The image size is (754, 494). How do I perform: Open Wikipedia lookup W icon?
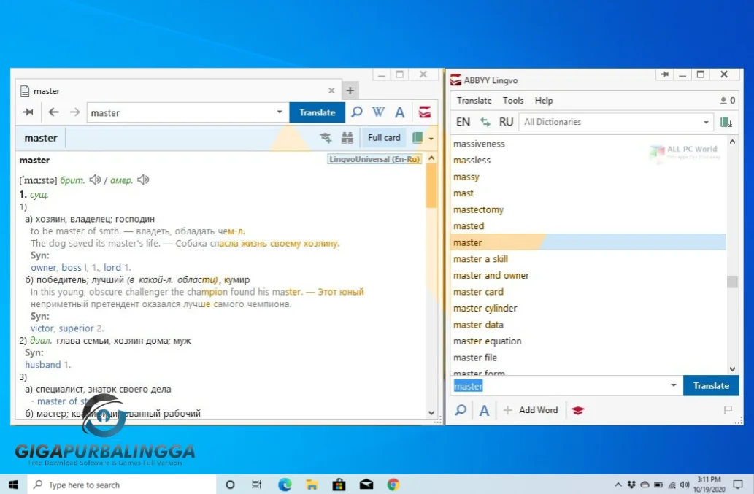click(378, 112)
